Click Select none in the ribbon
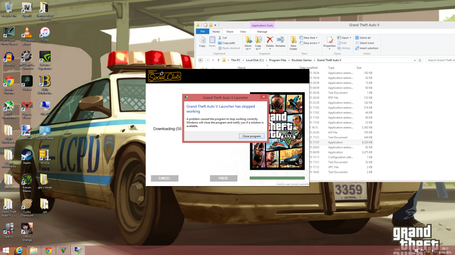Screen dimensions: 455x255 pos(364,43)
